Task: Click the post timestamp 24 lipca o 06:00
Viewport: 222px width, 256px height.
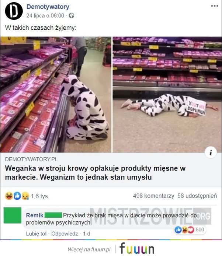Action: pos(45,16)
